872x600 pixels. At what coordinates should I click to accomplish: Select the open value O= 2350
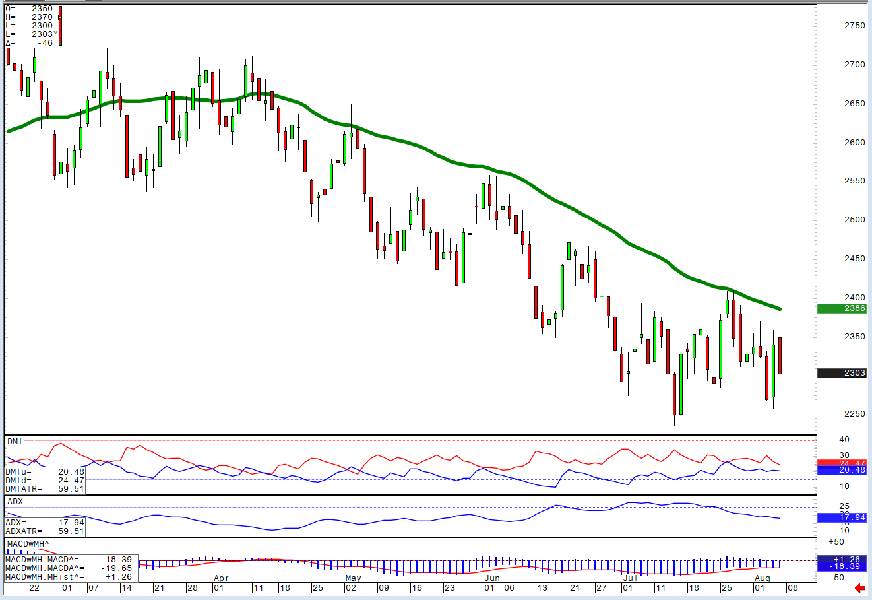[x=29, y=9]
